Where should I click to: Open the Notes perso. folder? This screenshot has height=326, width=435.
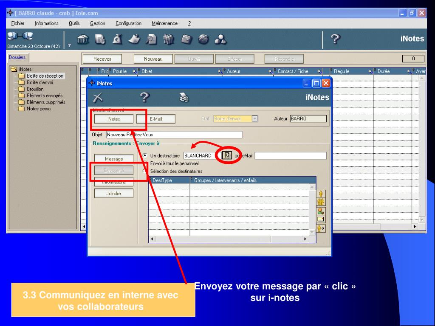point(39,109)
